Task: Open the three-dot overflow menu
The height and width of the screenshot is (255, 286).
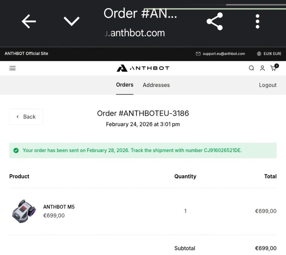Action: [257, 21]
